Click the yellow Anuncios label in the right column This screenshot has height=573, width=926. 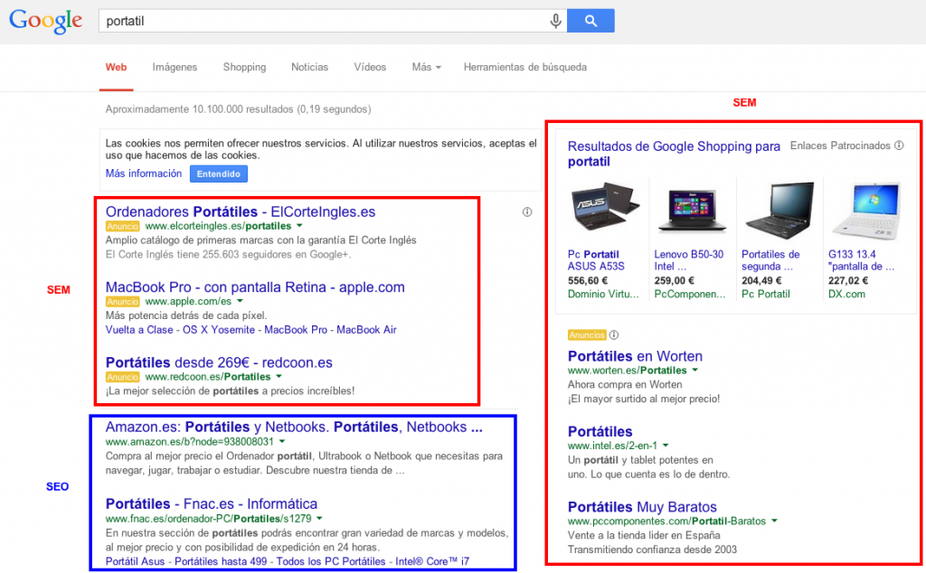(x=587, y=335)
